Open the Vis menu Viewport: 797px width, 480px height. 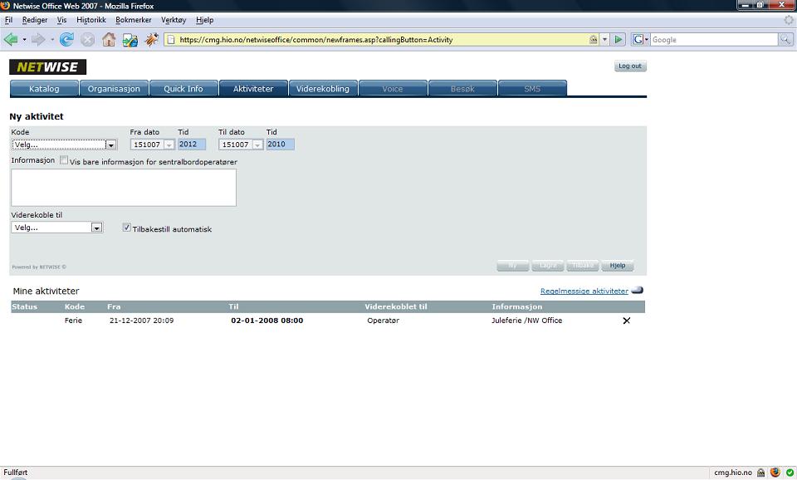click(61, 20)
